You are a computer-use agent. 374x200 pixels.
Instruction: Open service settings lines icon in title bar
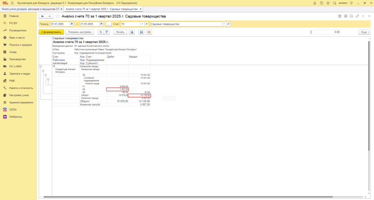[x=351, y=3]
